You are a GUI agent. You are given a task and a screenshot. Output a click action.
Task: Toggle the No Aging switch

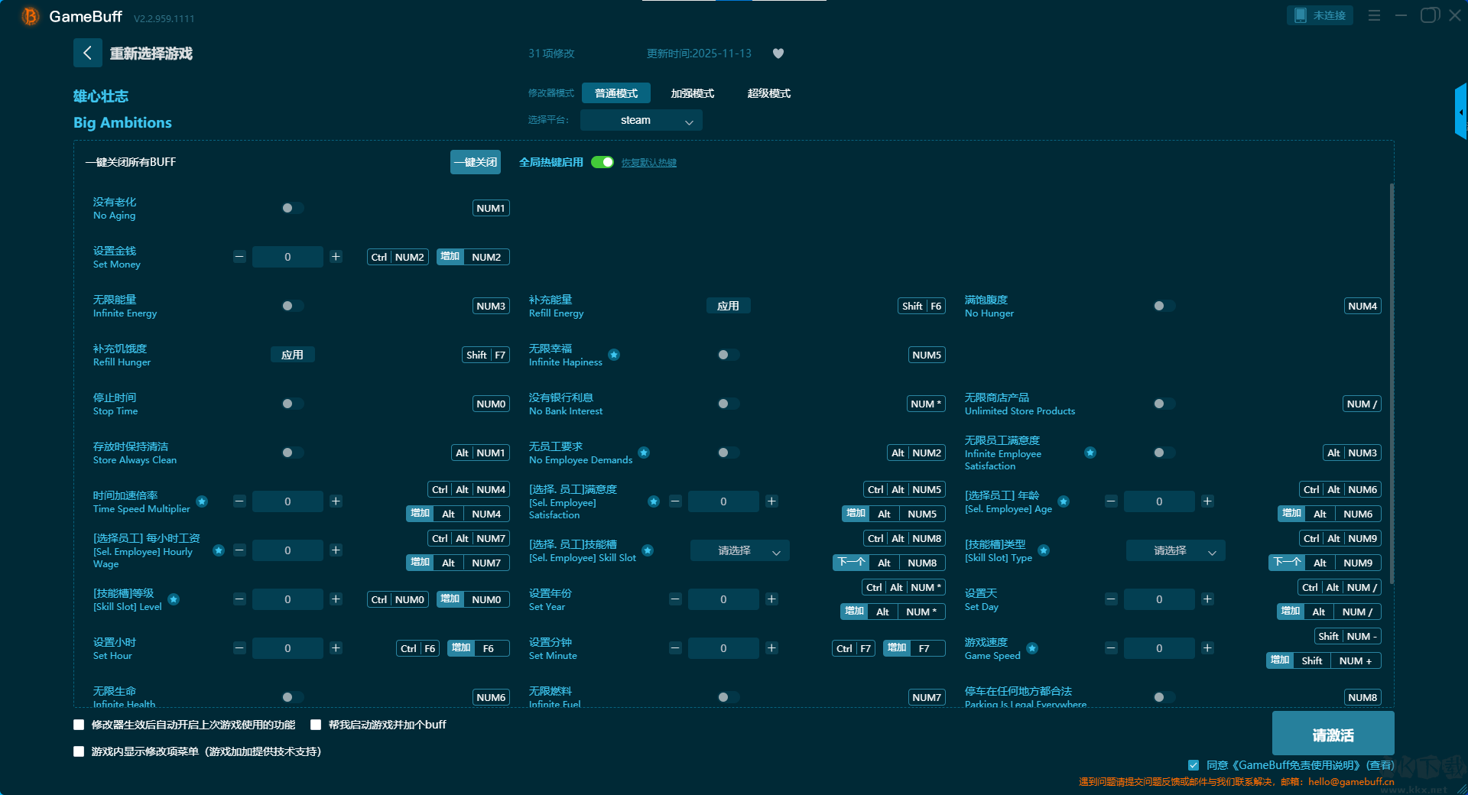[291, 208]
